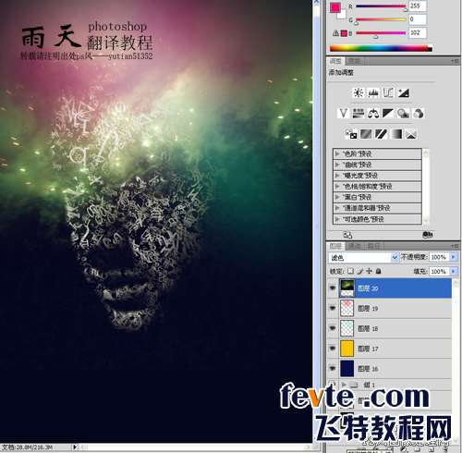
Task: Switch to the 调整 (Adjustments) tab
Action: point(335,61)
